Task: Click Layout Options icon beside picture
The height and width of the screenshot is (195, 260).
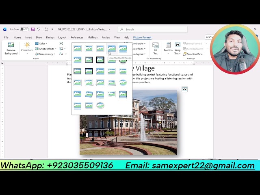Action: pos(184,89)
